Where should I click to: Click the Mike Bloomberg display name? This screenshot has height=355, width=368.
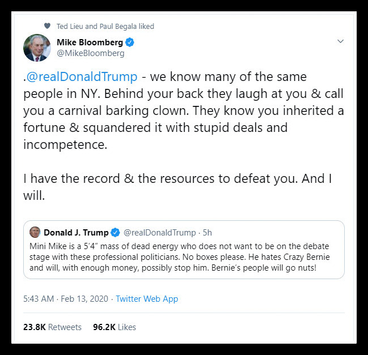(x=89, y=42)
